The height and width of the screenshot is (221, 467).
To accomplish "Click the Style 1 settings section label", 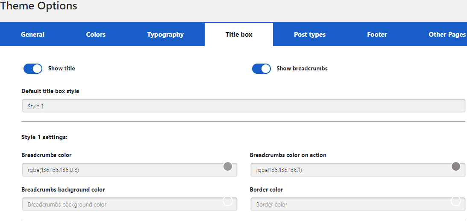I will [x=44, y=137].
